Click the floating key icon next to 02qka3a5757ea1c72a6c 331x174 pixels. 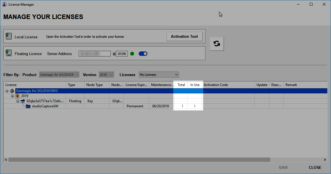coord(22,101)
